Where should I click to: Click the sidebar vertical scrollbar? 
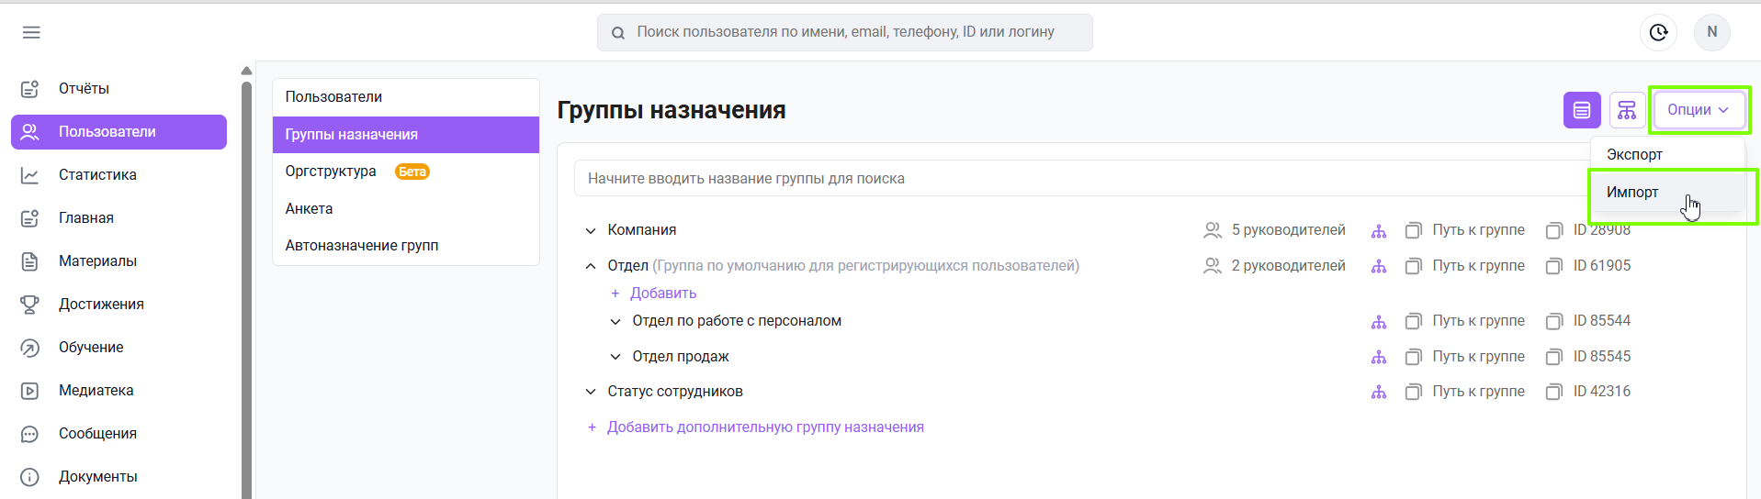246,289
